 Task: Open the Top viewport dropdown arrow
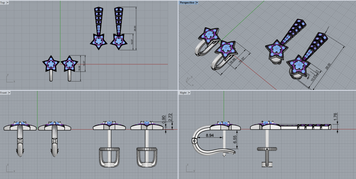7,3
